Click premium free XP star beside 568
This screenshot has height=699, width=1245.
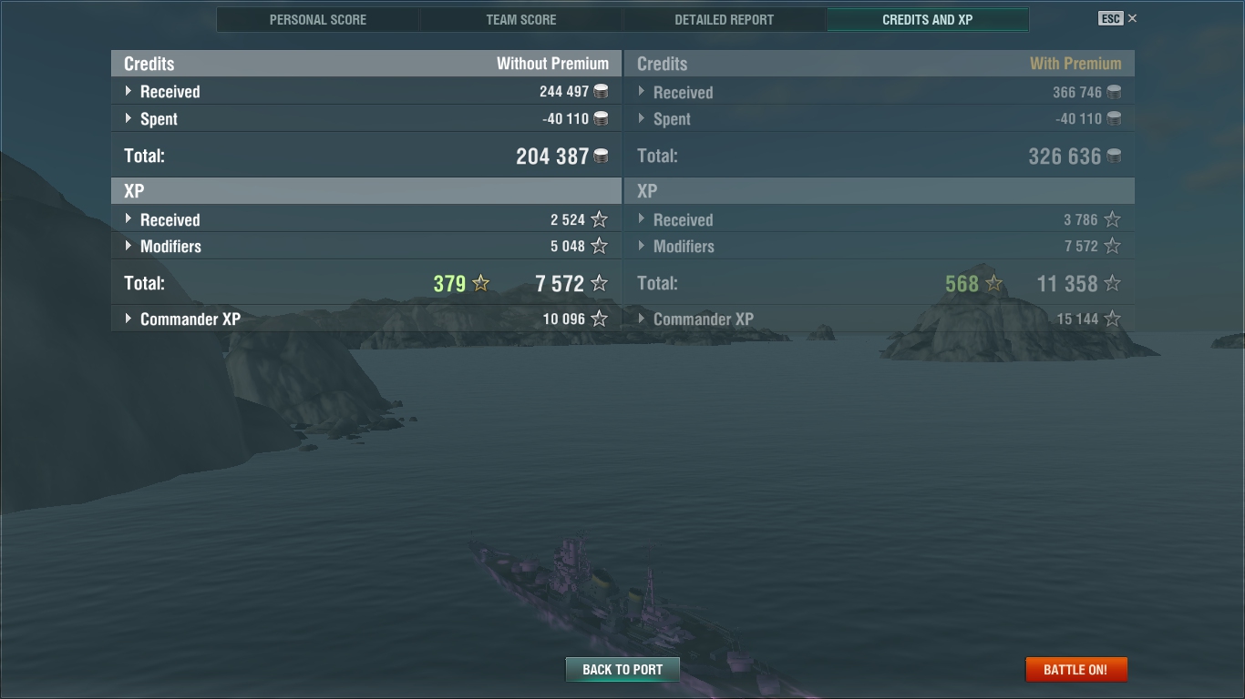click(x=994, y=283)
